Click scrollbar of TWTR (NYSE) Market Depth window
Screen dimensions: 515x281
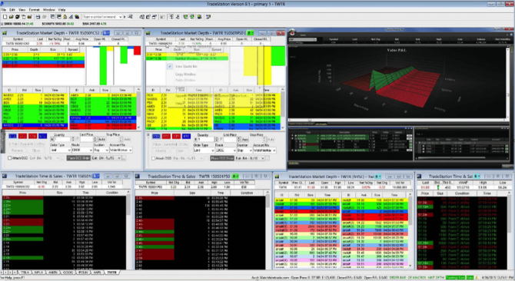click(x=410, y=230)
